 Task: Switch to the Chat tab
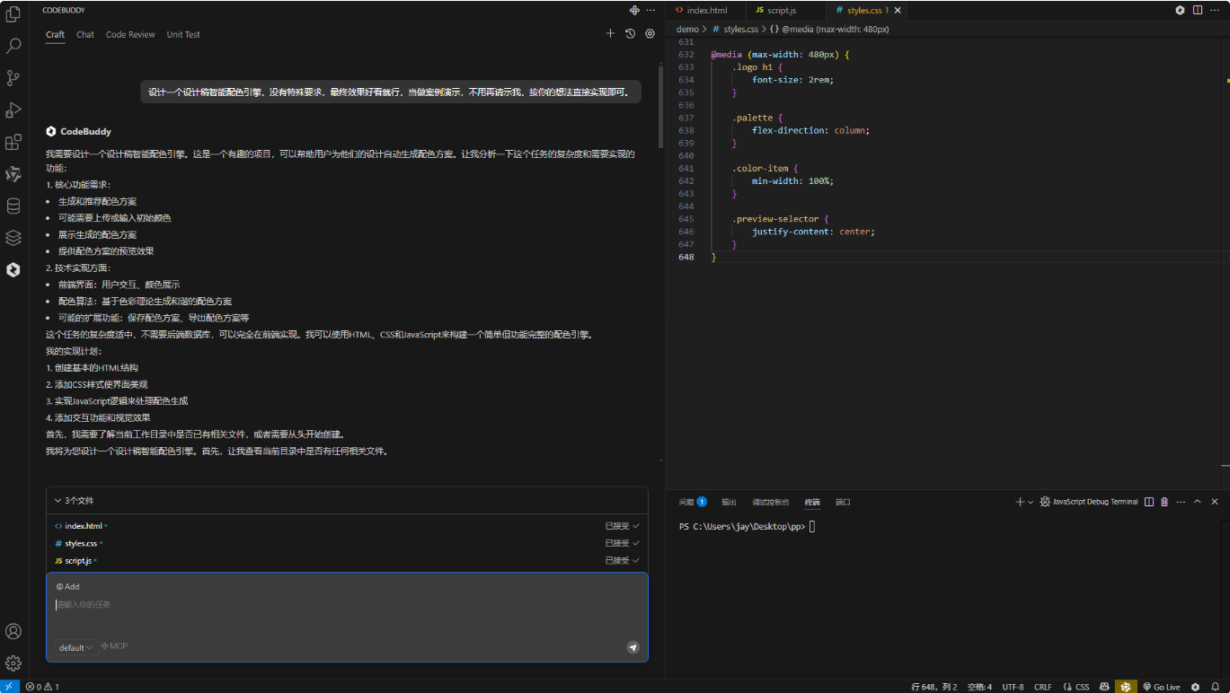[85, 35]
